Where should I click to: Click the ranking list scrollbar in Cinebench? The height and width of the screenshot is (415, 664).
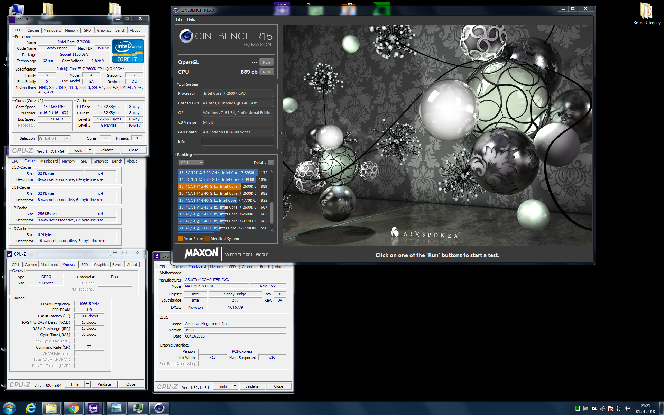pos(272,213)
